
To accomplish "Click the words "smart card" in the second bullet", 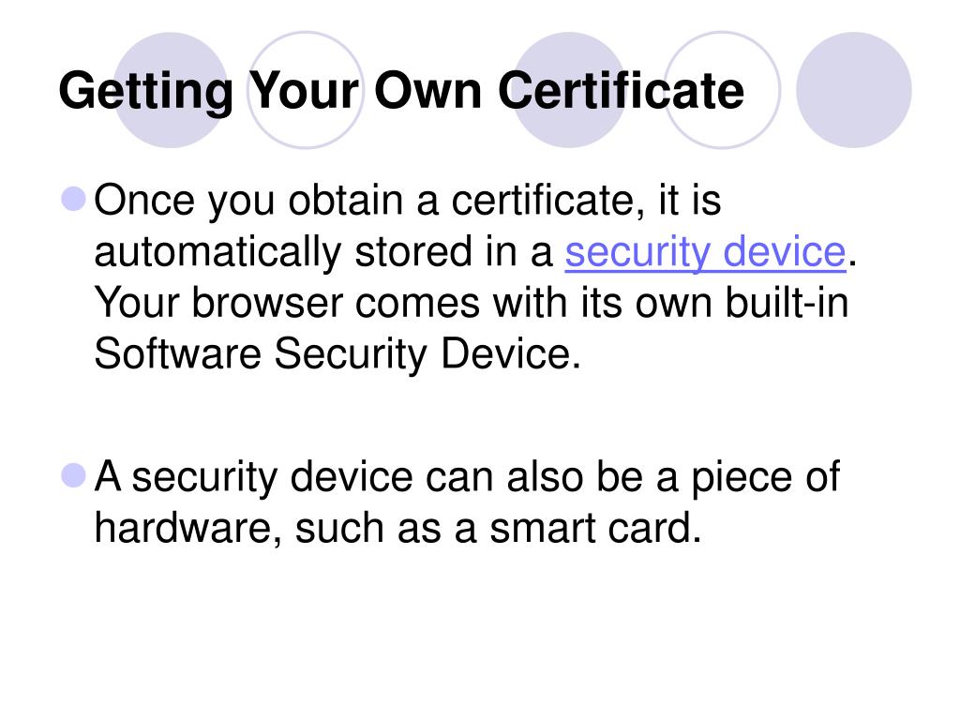I will (595, 528).
